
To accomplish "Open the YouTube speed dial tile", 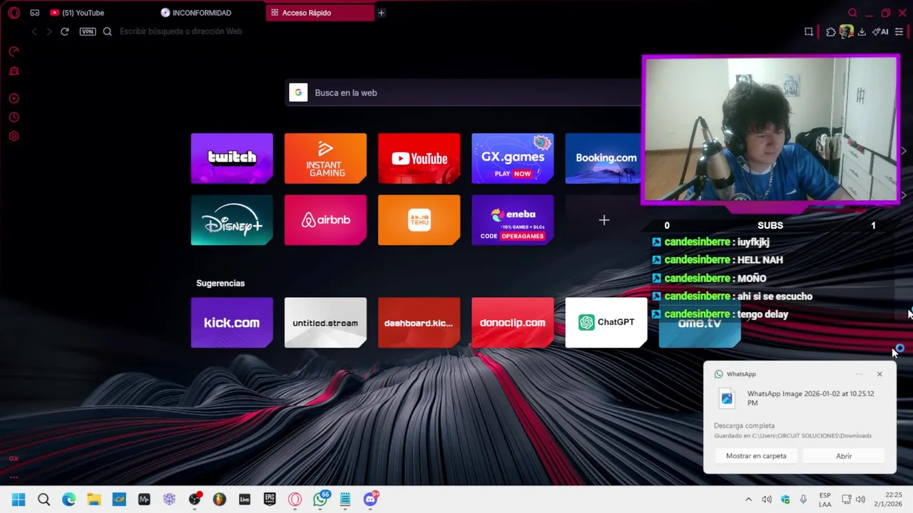I will (419, 158).
